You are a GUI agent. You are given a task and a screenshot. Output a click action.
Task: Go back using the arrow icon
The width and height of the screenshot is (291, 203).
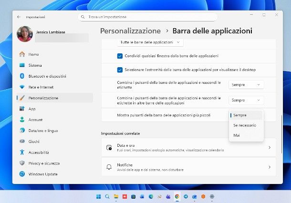pyautogui.click(x=19, y=17)
